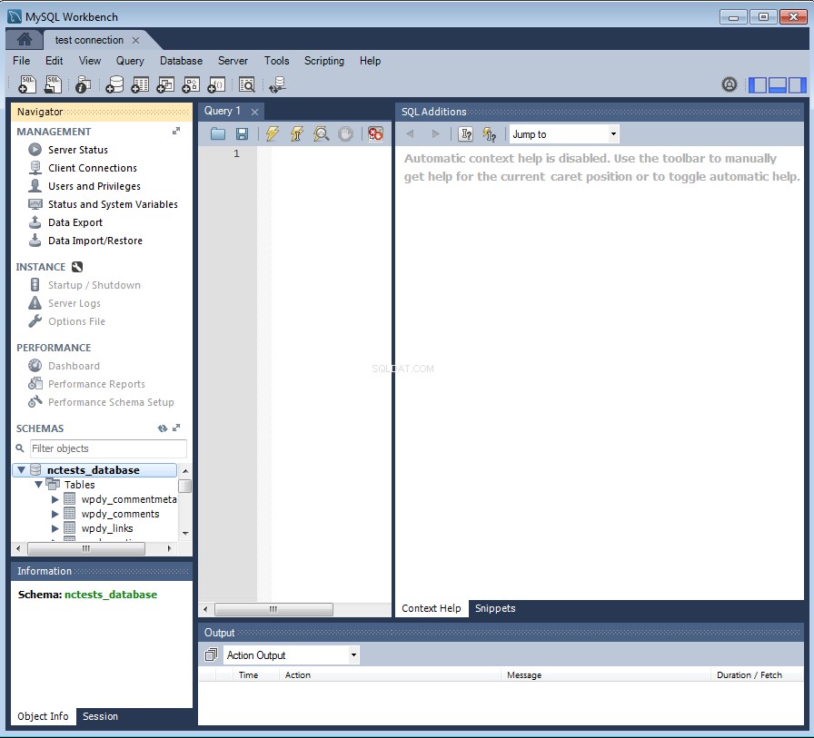Open Server Status page
814x738 pixels.
point(78,150)
